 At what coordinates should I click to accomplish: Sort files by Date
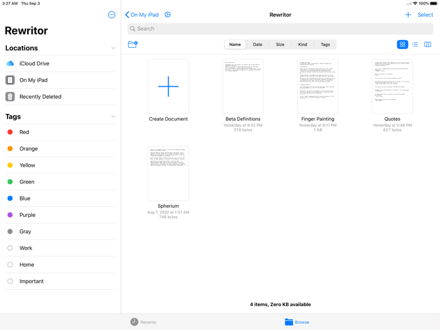(258, 45)
